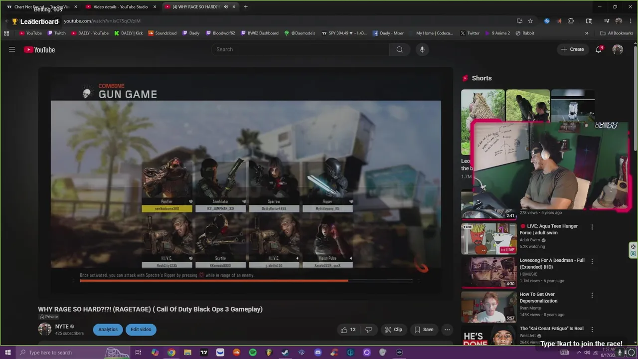Open Chrome extensions puzzle icon
Image resolution: width=638 pixels, height=359 pixels.
tap(571, 21)
